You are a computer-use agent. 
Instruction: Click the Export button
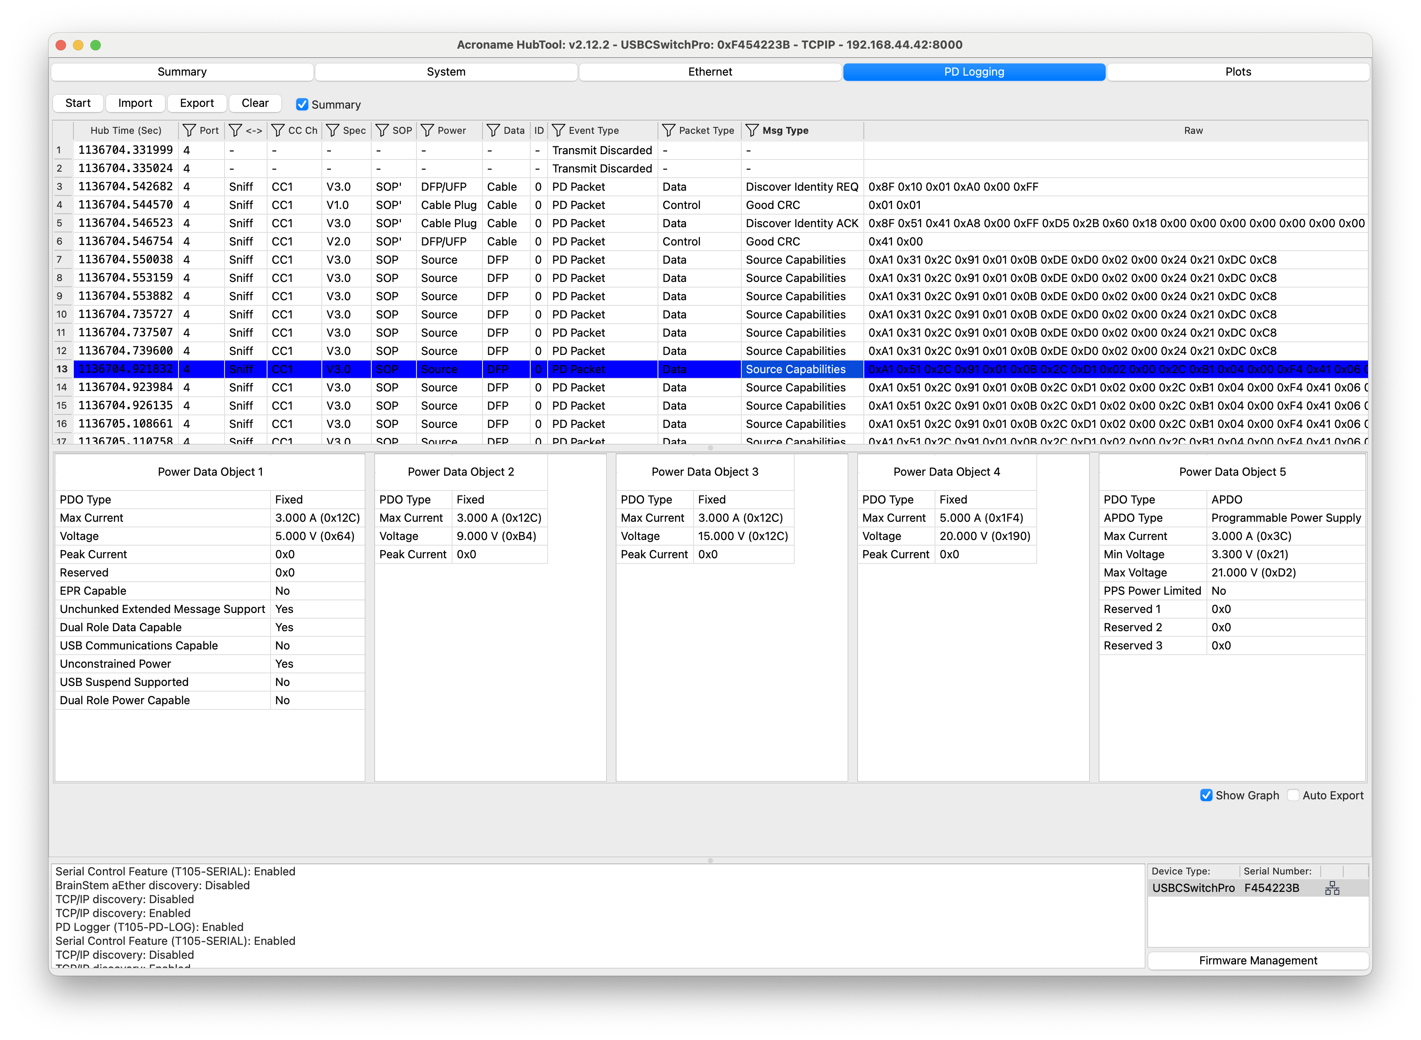pyautogui.click(x=196, y=103)
